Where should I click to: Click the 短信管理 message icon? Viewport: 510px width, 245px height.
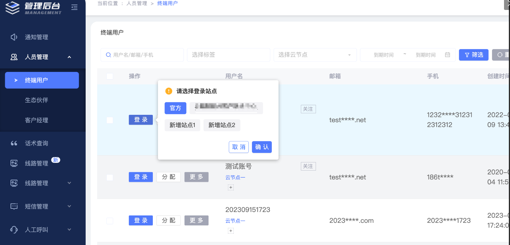tap(14, 206)
